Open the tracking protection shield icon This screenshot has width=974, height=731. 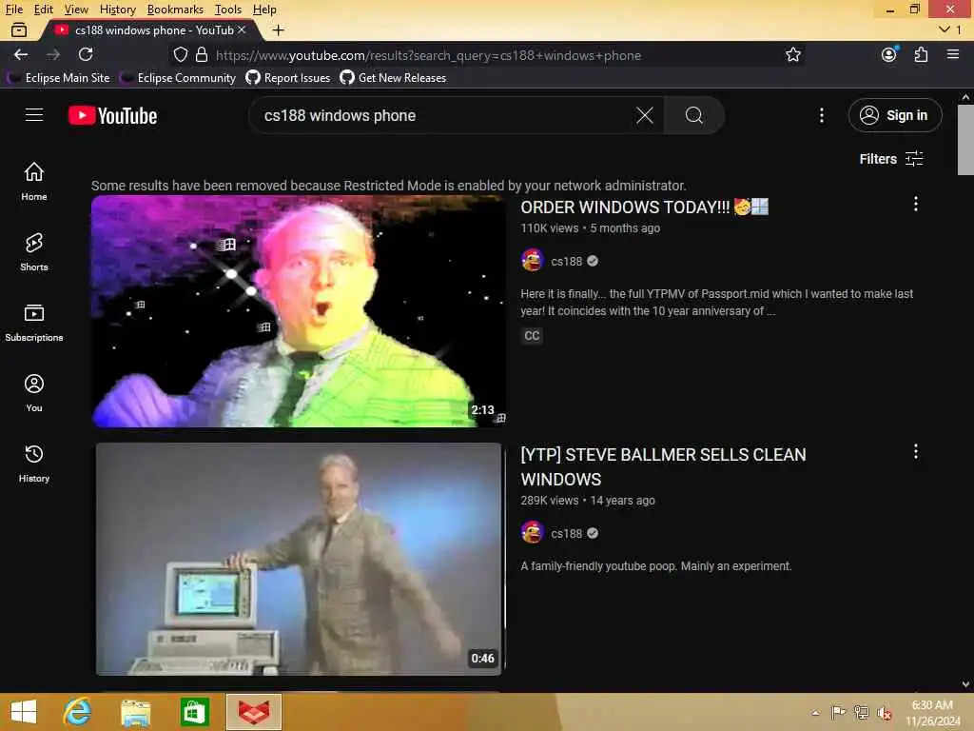coord(180,54)
